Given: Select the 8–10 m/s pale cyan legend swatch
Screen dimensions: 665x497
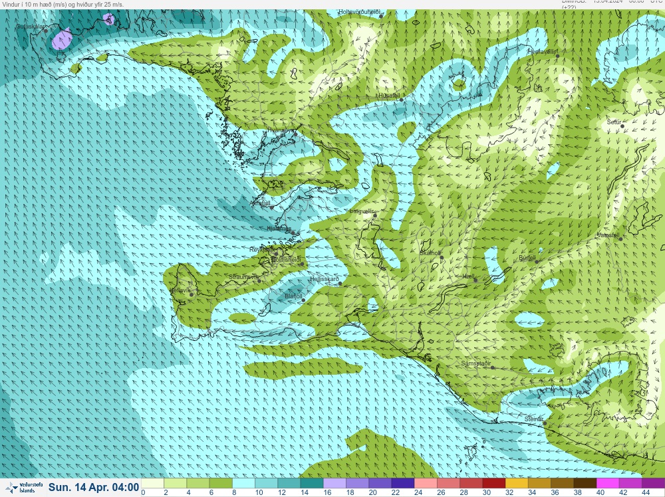Looking at the screenshot, I should (x=244, y=484).
